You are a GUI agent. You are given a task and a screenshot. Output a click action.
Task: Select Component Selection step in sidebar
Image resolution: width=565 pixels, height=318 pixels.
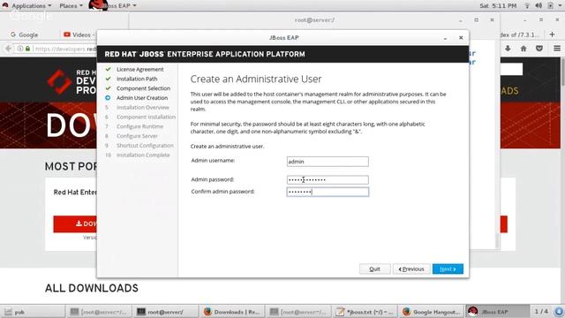[x=143, y=88]
